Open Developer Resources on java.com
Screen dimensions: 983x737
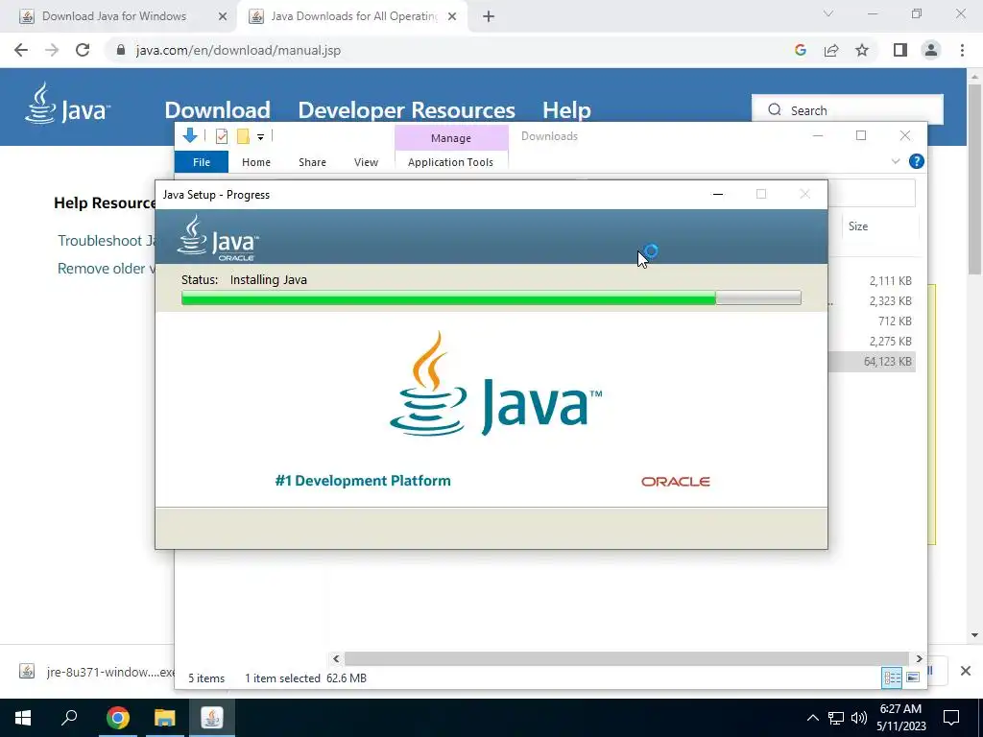click(406, 109)
